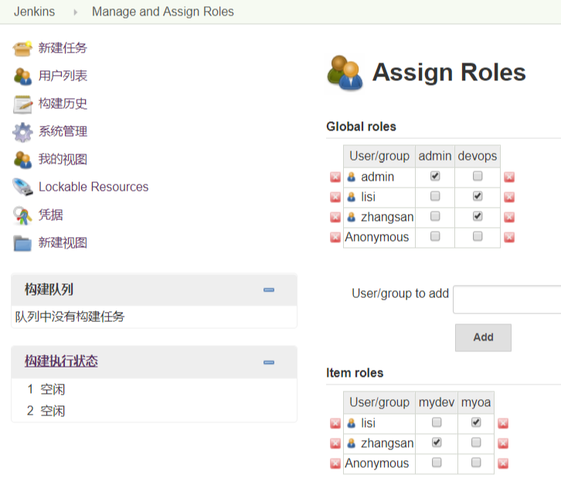Click left red delete icon for Anonymous in Item roles

pos(335,463)
